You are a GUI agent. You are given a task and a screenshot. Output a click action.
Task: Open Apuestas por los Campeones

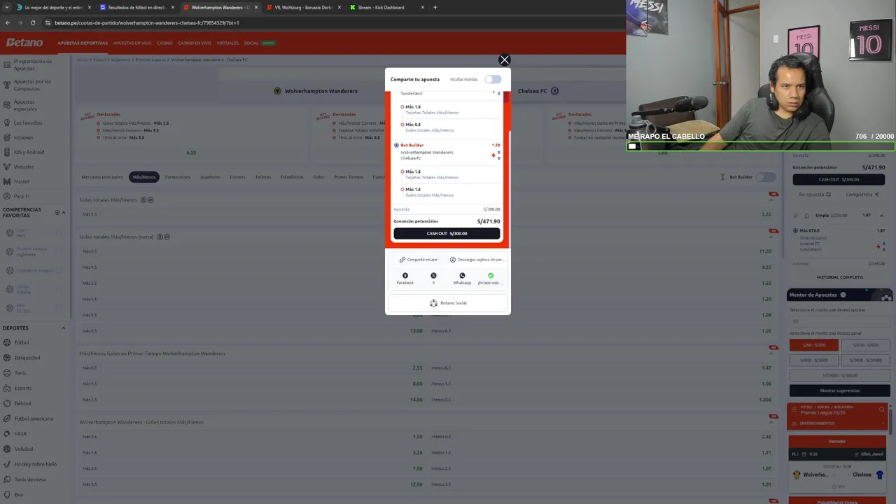(x=33, y=85)
